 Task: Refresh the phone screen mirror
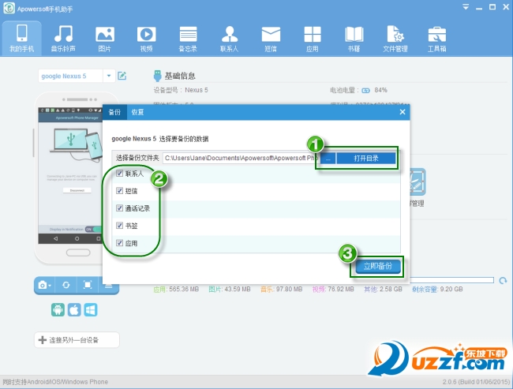click(x=66, y=285)
